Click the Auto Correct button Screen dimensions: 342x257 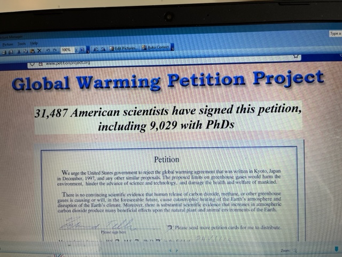click(x=156, y=47)
